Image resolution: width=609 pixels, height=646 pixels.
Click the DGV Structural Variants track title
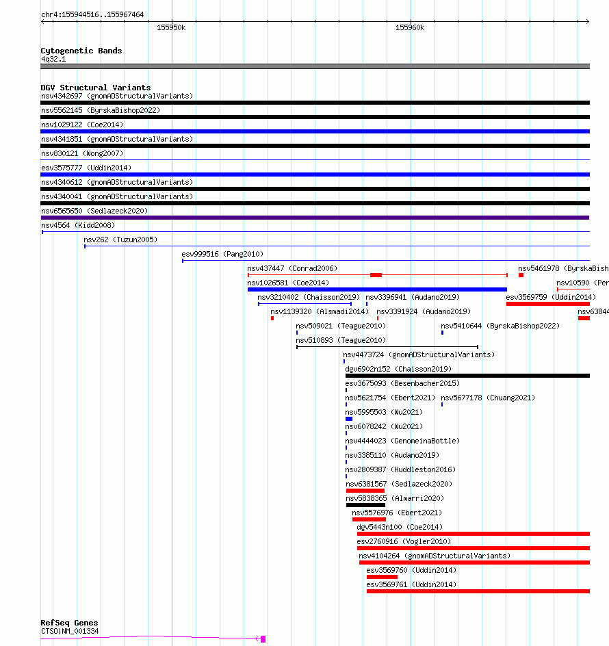point(96,88)
